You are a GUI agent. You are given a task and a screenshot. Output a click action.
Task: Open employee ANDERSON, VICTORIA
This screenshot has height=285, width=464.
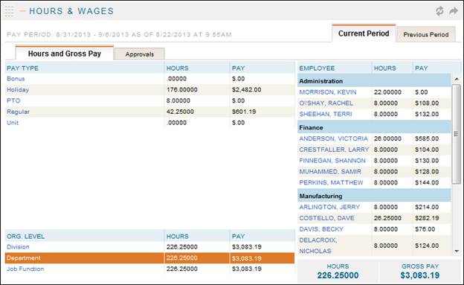click(x=333, y=138)
